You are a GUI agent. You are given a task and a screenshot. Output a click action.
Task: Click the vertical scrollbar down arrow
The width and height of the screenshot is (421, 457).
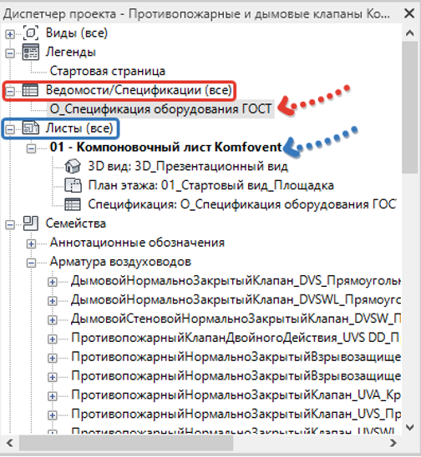(x=409, y=427)
